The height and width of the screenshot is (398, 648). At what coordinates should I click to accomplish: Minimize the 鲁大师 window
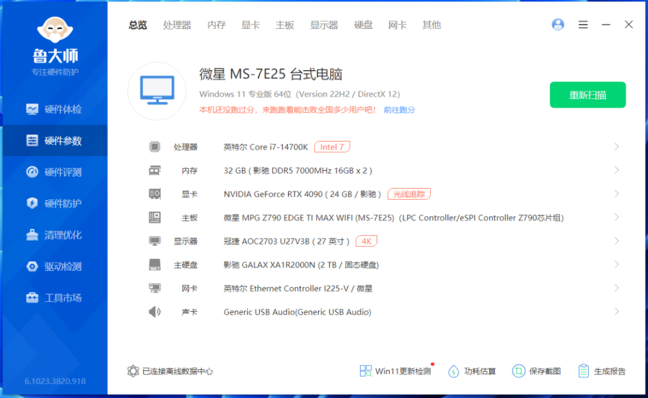[606, 25]
